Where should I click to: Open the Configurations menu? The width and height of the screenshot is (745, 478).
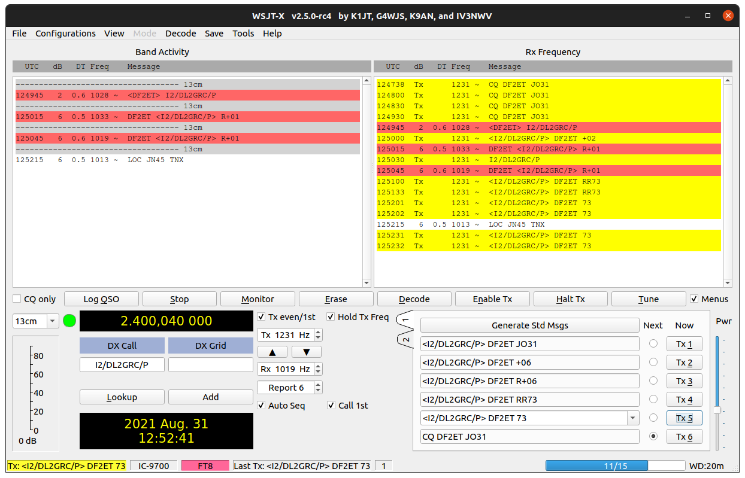65,34
